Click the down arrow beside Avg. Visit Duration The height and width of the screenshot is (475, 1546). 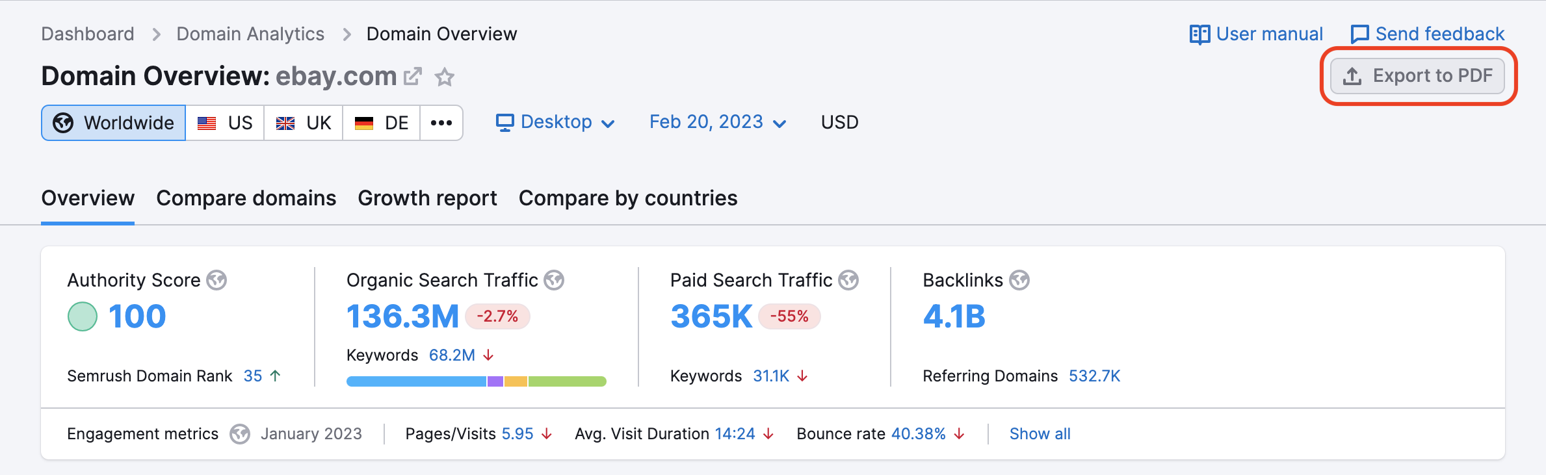[x=768, y=434]
